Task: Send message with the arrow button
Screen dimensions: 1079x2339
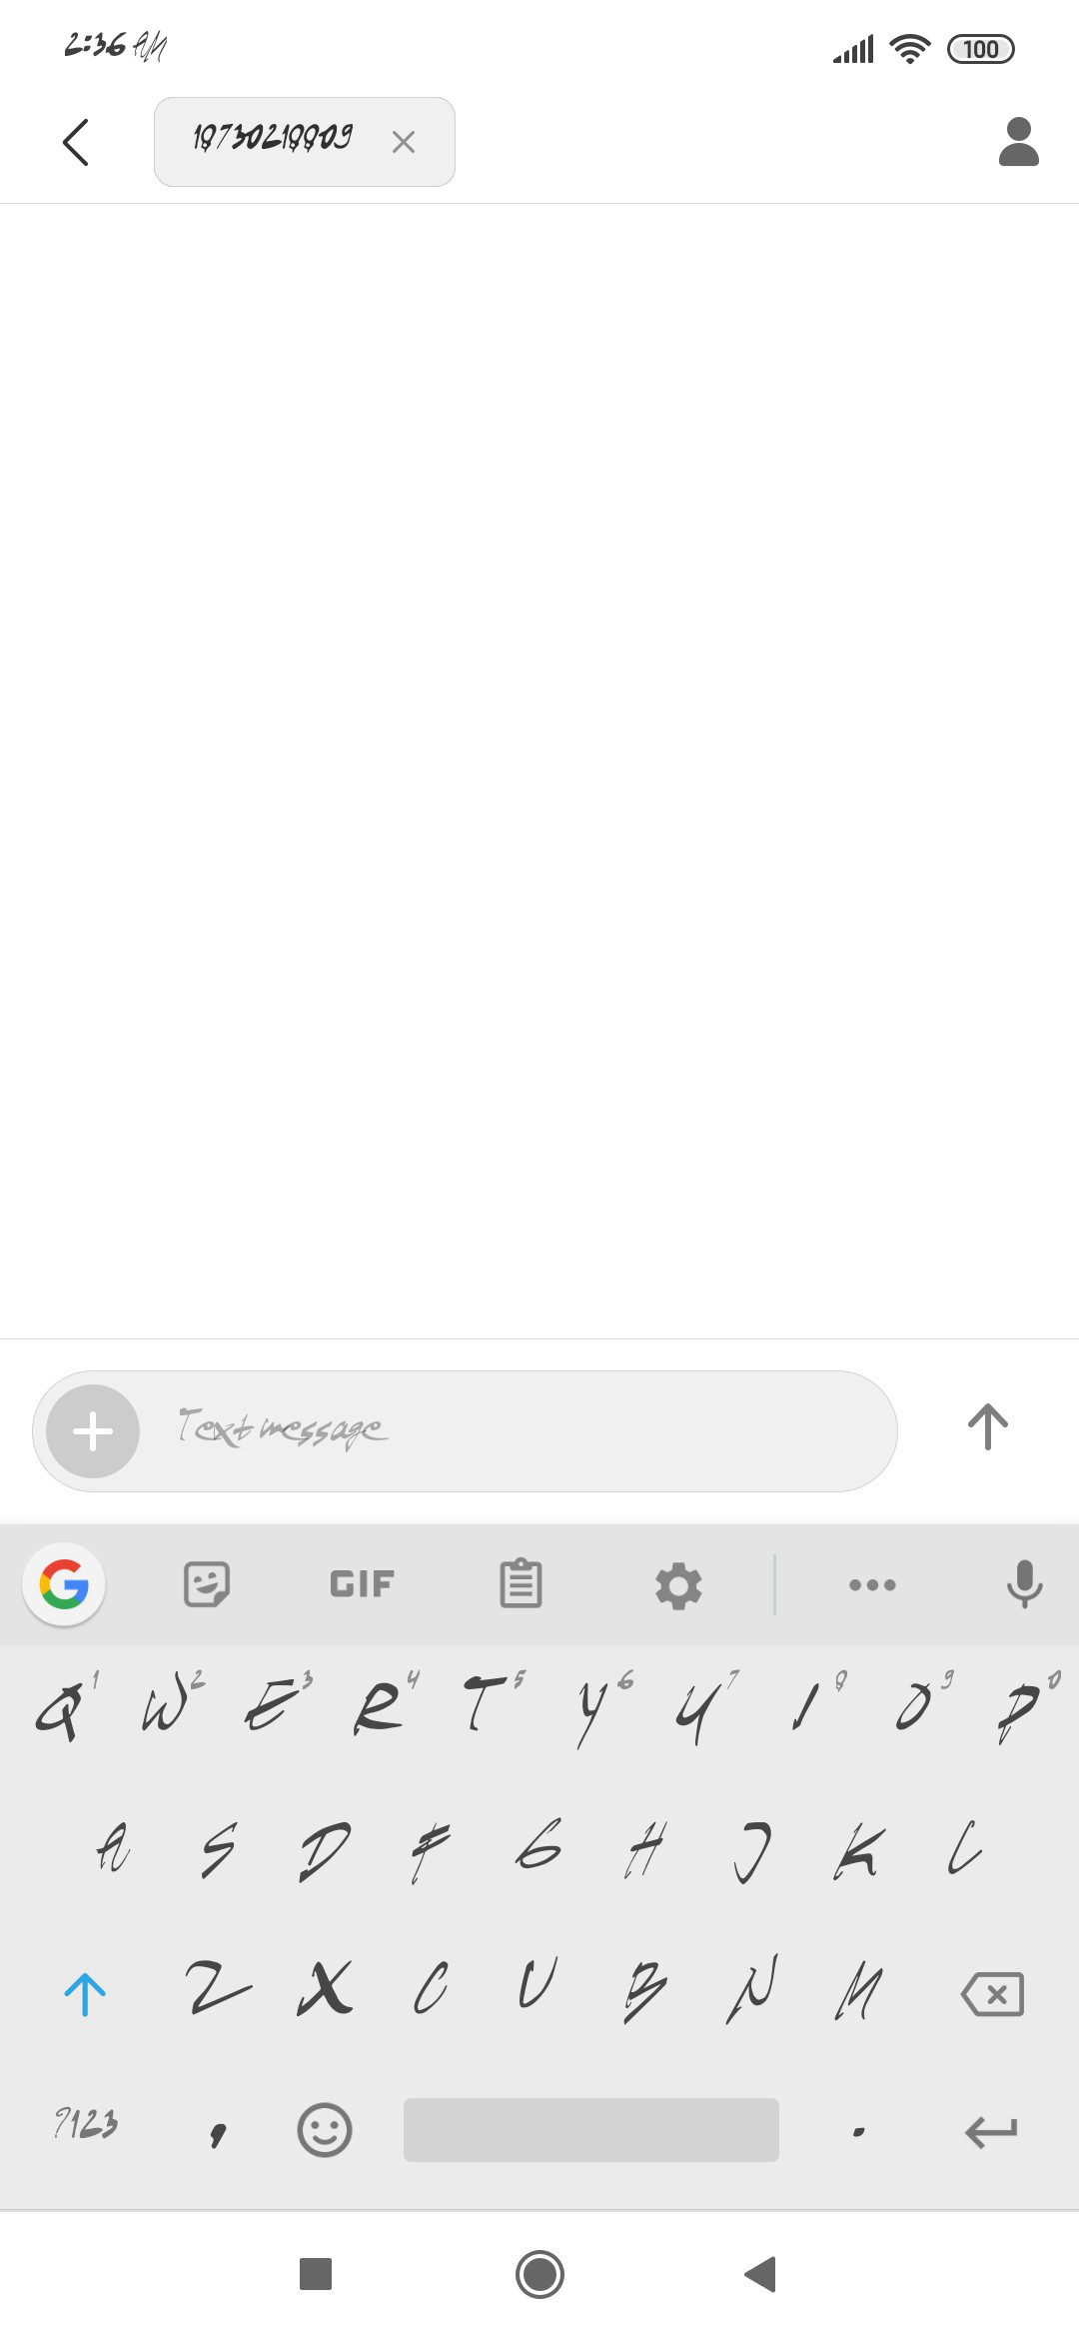Action: [x=988, y=1426]
